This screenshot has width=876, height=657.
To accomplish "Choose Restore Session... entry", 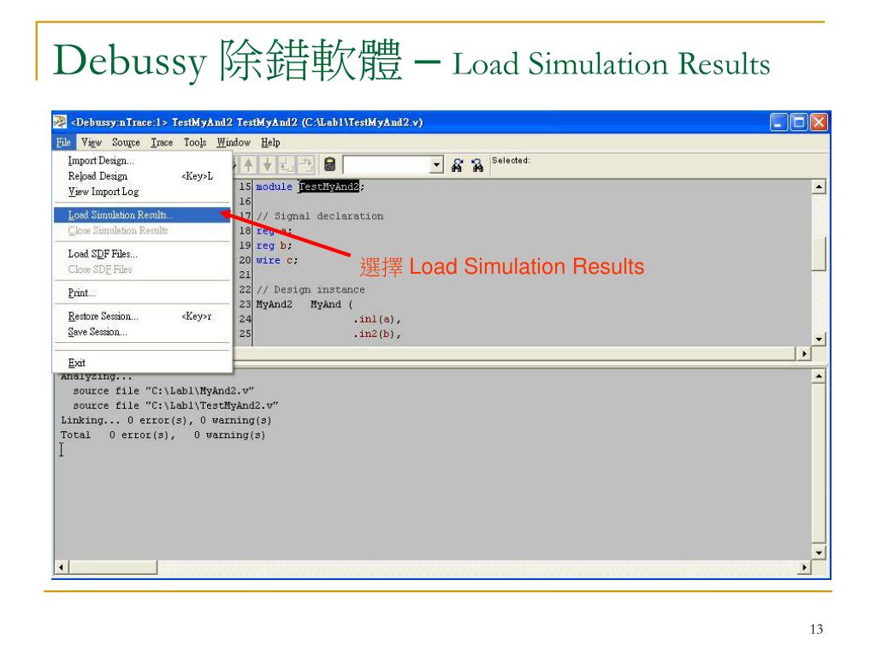I will click(142, 317).
